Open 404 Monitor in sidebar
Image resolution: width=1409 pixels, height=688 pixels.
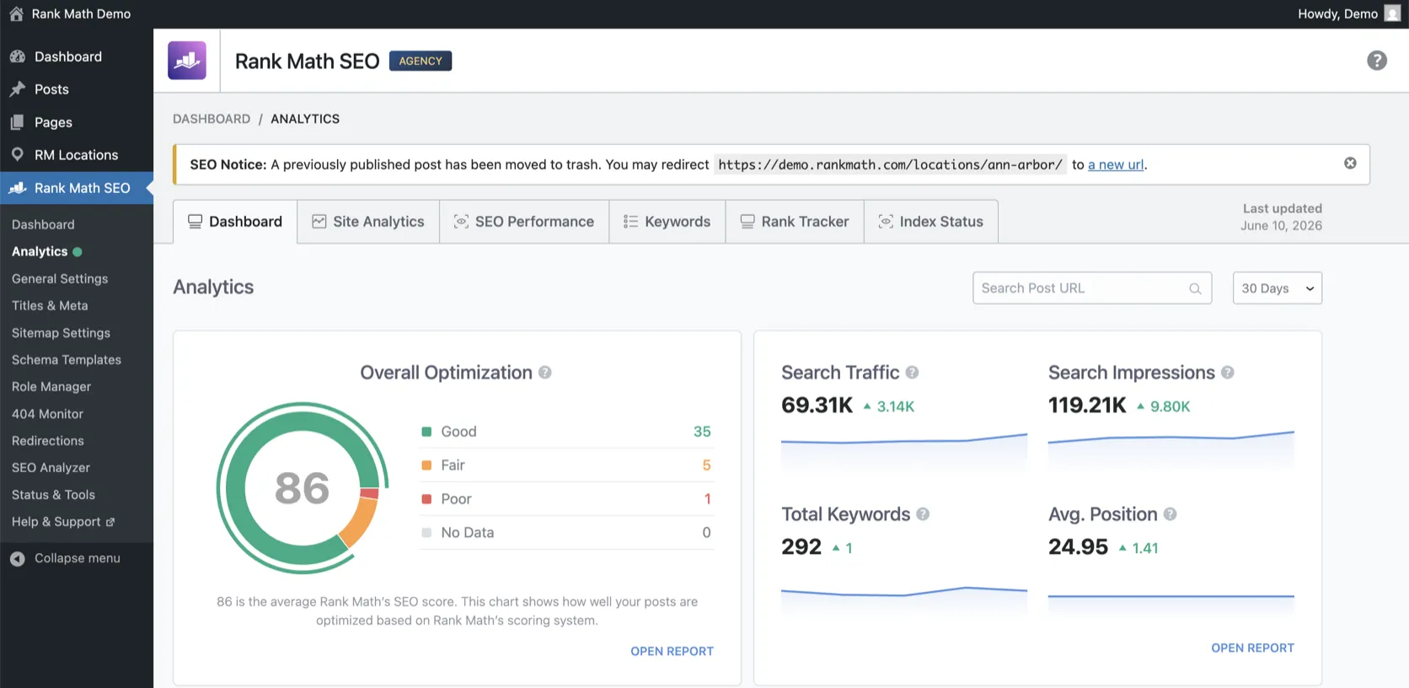(47, 414)
